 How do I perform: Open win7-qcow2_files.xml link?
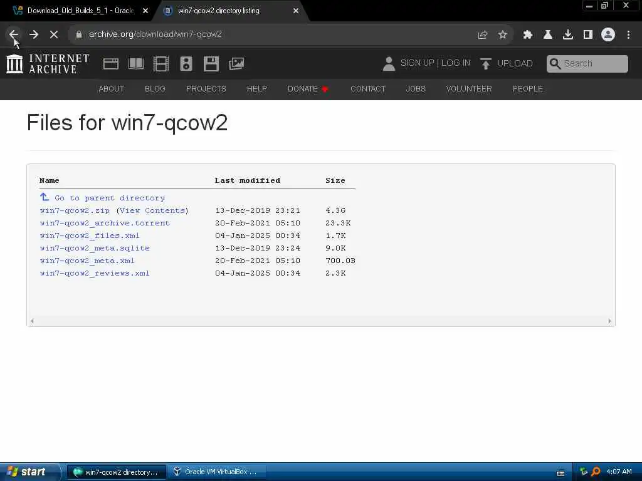90,235
